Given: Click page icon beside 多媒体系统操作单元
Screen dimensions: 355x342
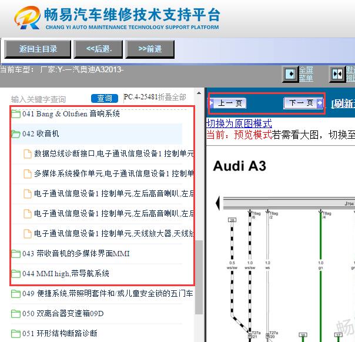Looking at the screenshot, I should (x=28, y=173).
